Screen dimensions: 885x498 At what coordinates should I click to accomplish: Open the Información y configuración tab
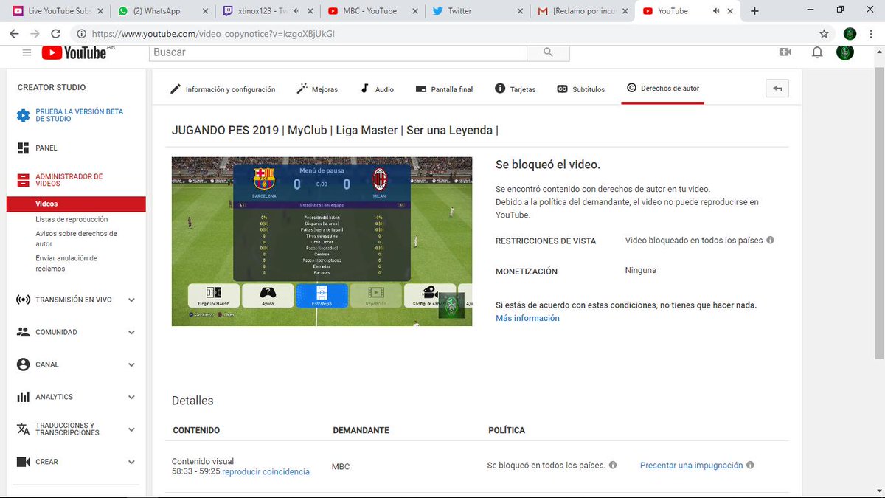click(x=223, y=89)
